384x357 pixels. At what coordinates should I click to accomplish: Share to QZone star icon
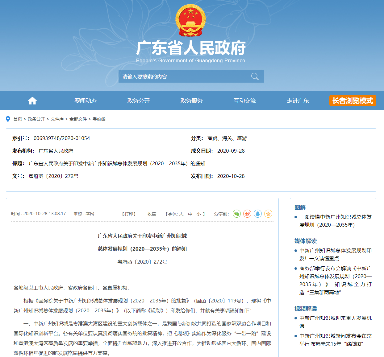coord(268,214)
